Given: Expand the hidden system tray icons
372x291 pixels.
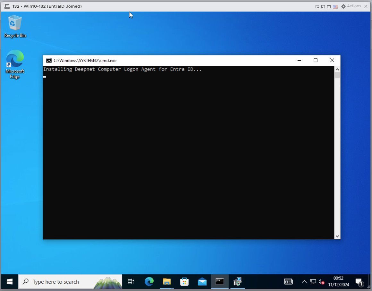Looking at the screenshot, I should (x=304, y=282).
